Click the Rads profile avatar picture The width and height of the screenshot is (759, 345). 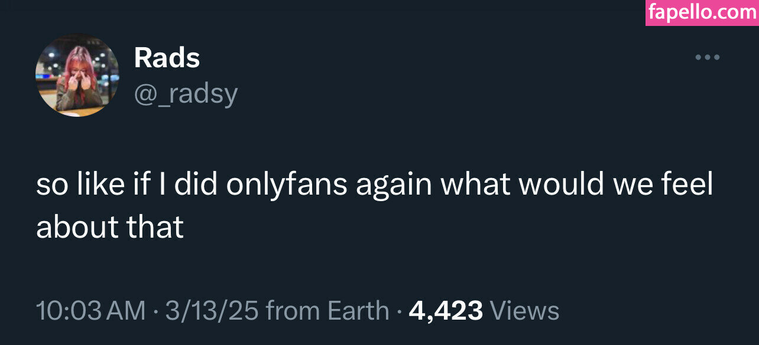point(77,75)
